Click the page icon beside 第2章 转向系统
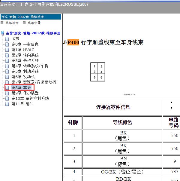 coord(7,55)
